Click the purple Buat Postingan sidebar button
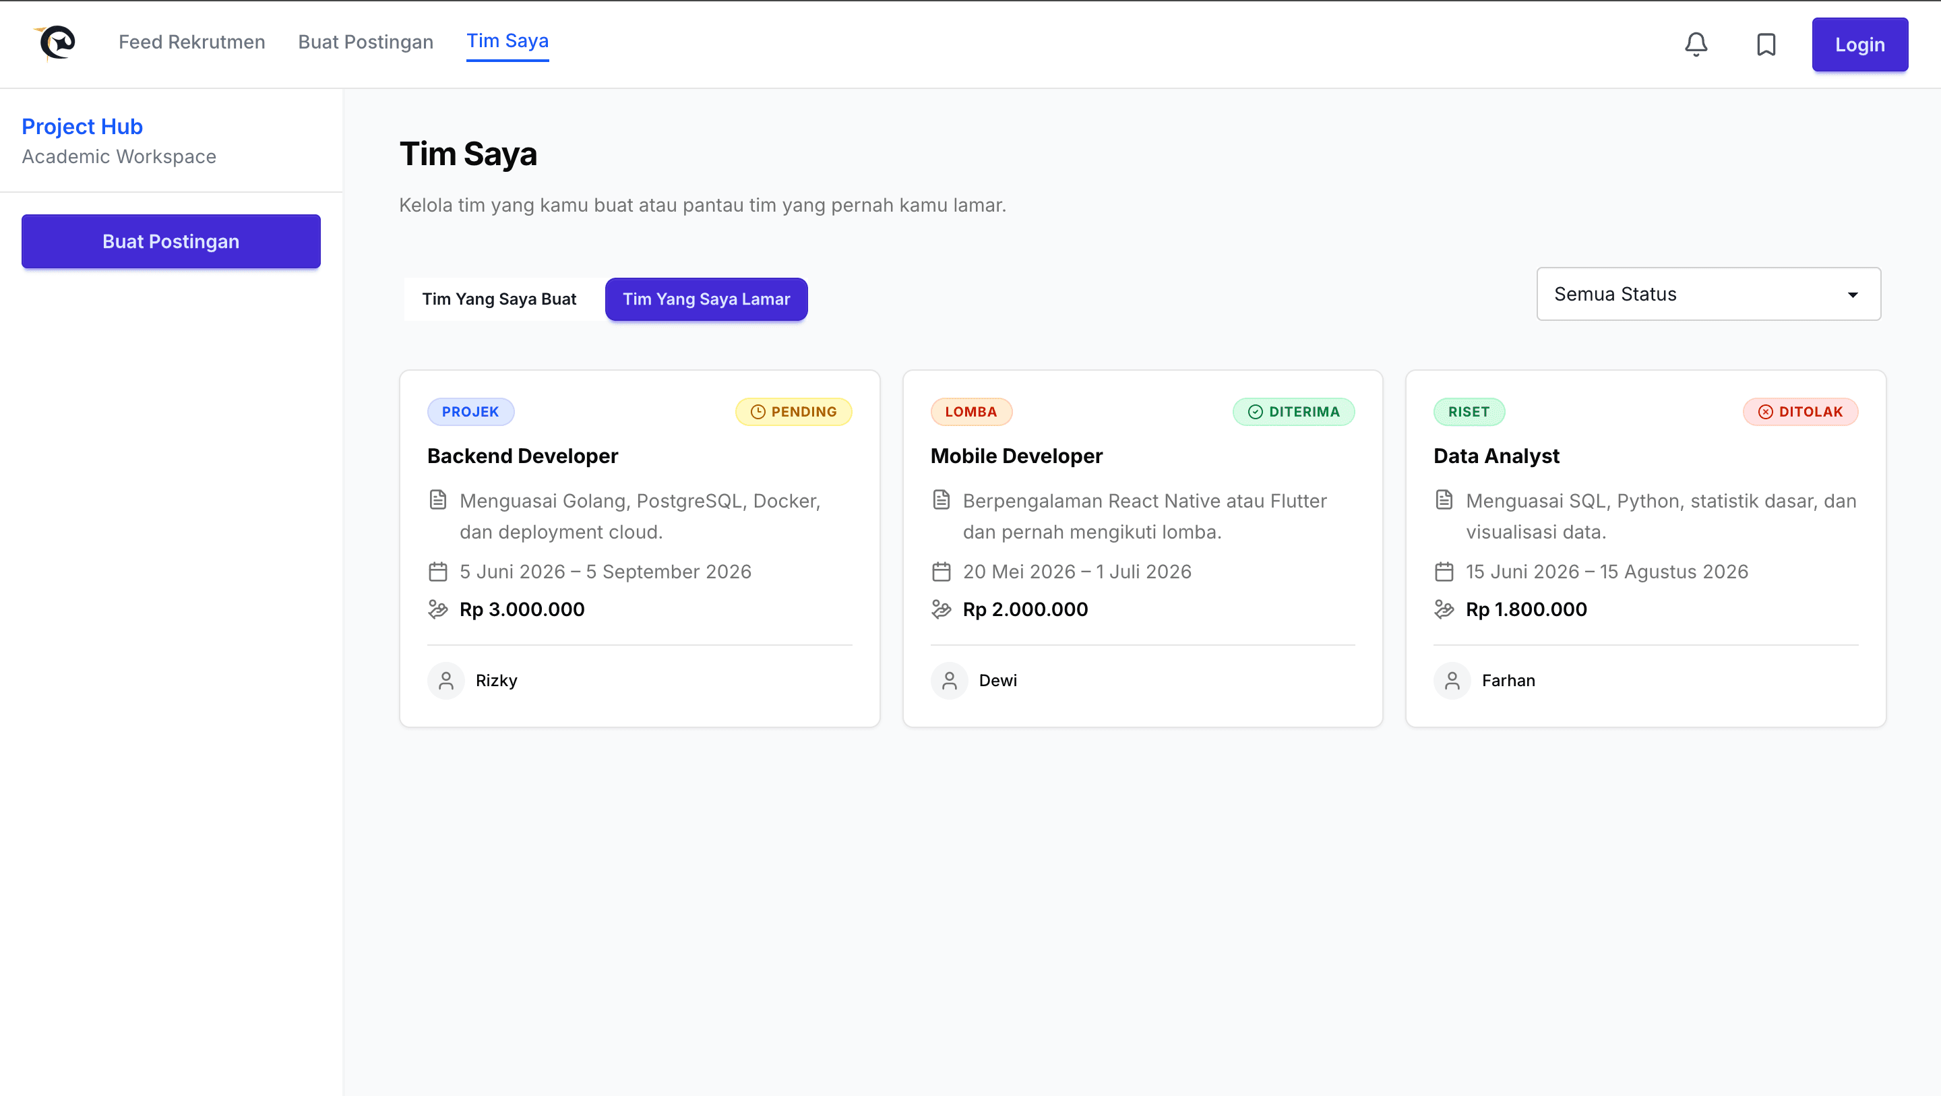The image size is (1941, 1096). click(171, 241)
